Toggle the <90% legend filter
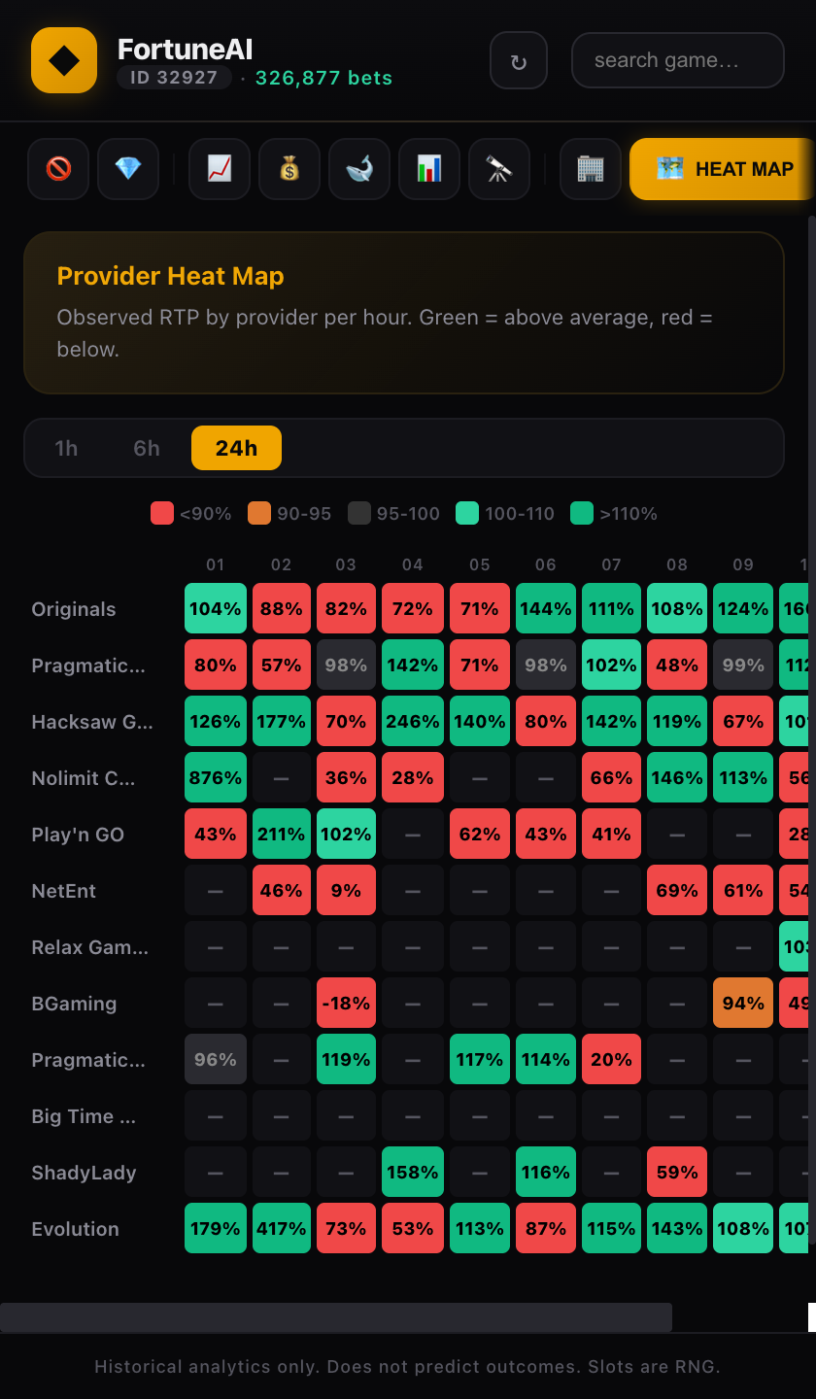816x1399 pixels. (x=190, y=513)
